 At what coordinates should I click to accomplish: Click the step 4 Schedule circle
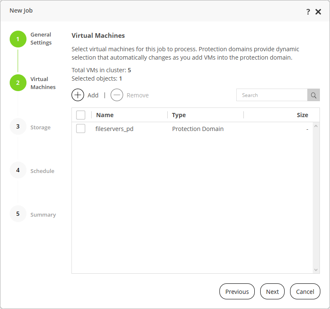coord(18,170)
